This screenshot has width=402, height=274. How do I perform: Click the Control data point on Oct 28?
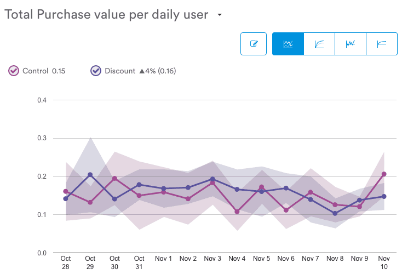coord(66,192)
